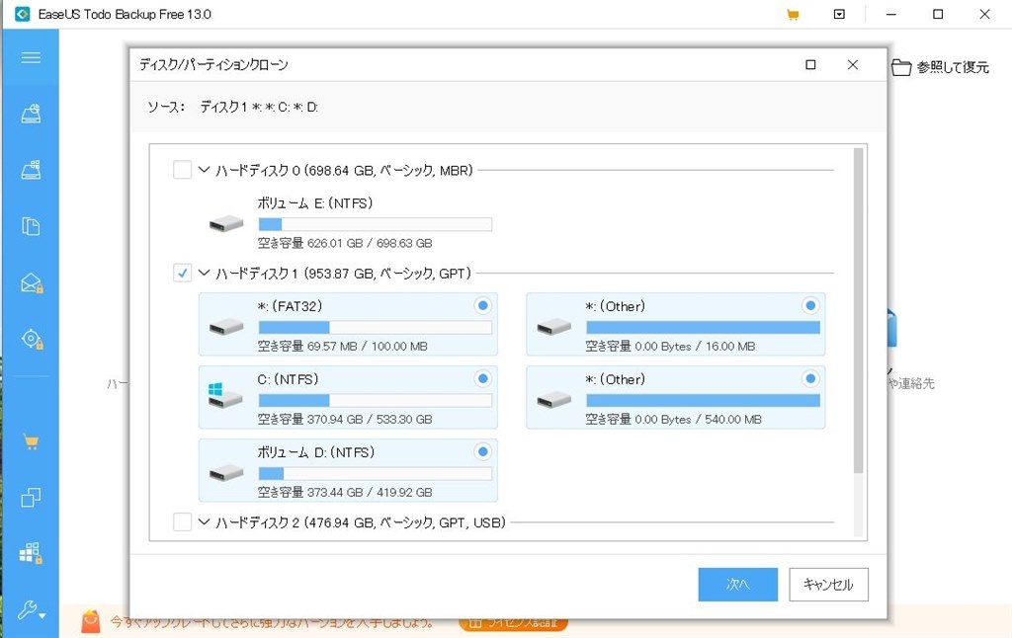This screenshot has width=1012, height=638.
Task: Open the hamburger menu at top left
Action: [x=31, y=56]
